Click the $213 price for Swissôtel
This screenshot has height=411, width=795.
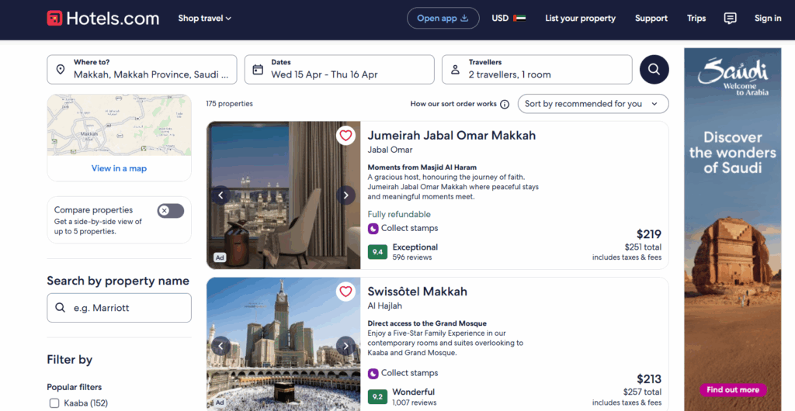pyautogui.click(x=649, y=379)
